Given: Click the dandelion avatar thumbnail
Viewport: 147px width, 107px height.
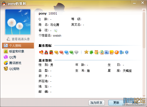Looking at the screenshot, I should point(18,22).
